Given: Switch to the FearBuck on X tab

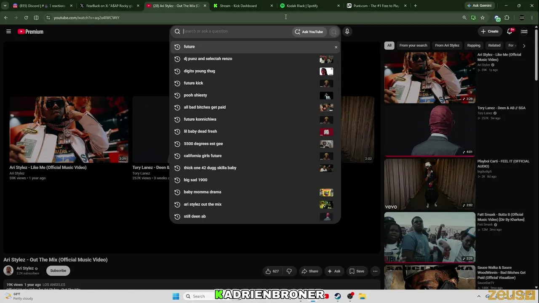Looking at the screenshot, I should [110, 6].
